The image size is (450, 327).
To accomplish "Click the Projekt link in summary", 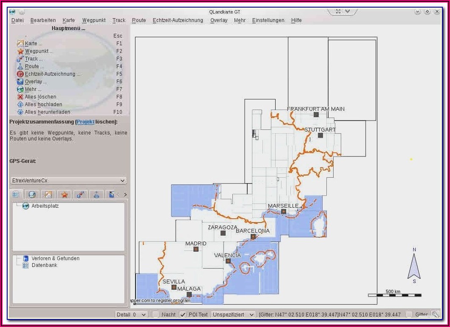I will (86, 122).
